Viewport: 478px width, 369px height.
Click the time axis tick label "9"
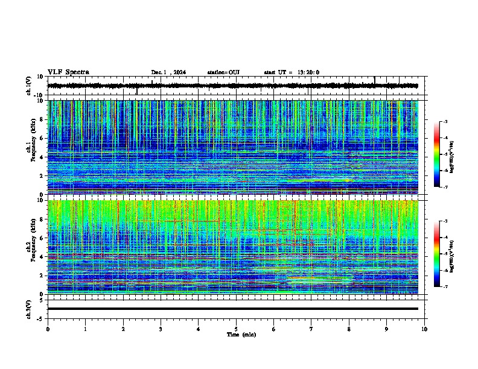[x=386, y=329]
